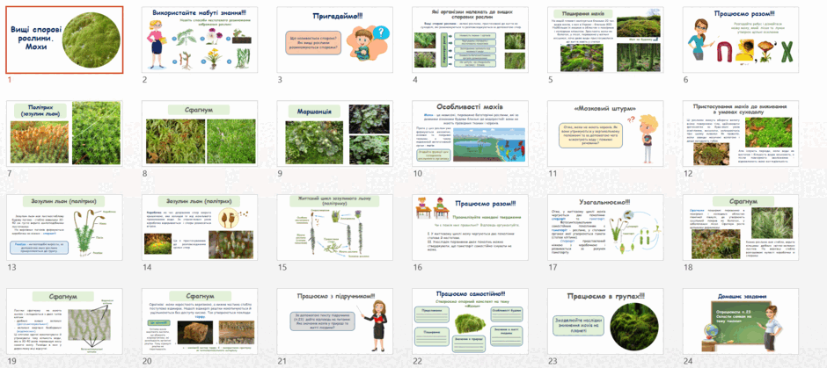
Task: Select slide 15 Життєвий цикл зозулиного льону
Action: click(335, 227)
